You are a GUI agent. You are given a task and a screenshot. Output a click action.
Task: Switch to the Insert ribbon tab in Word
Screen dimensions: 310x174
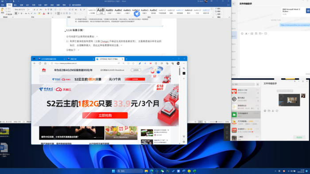(15, 5)
